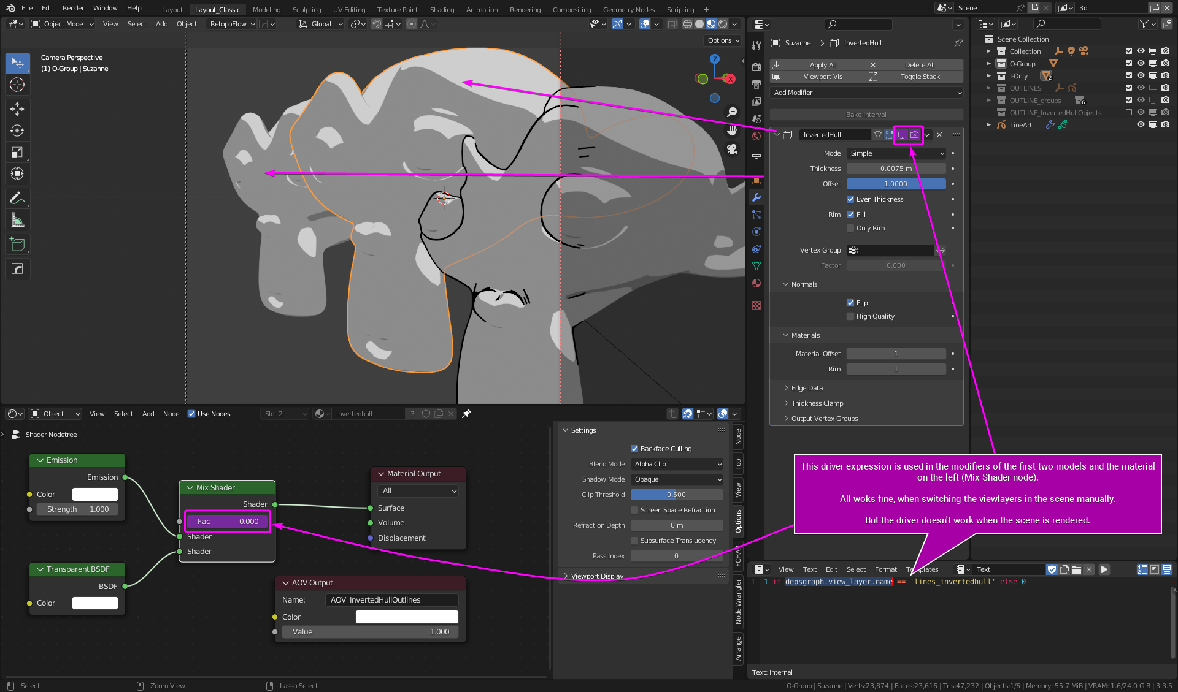Select the Scale tool

[x=17, y=152]
